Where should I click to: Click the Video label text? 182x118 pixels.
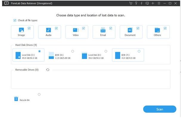click(x=76, y=35)
